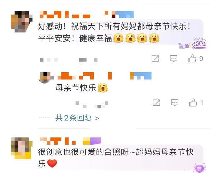Open replies for the first comment
This screenshot has height=173, width=211.
(x=174, y=59)
